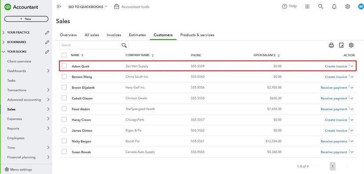Select the Customers tab
The height and width of the screenshot is (174, 364).
[x=163, y=35]
